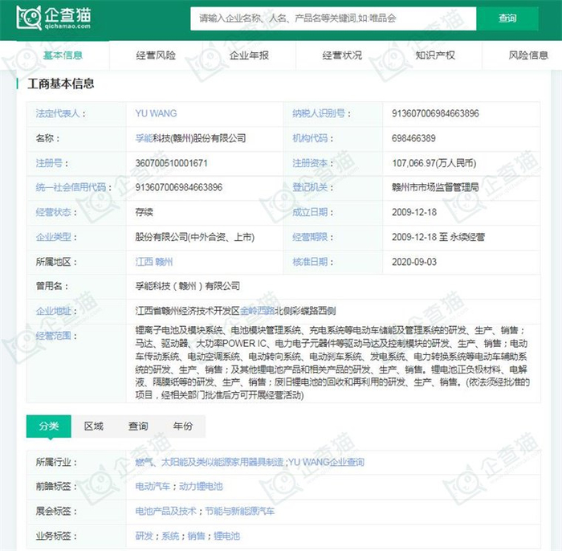This screenshot has width=562, height=551.
Task: Open the YU WANG legal representative link
Action: [x=156, y=113]
